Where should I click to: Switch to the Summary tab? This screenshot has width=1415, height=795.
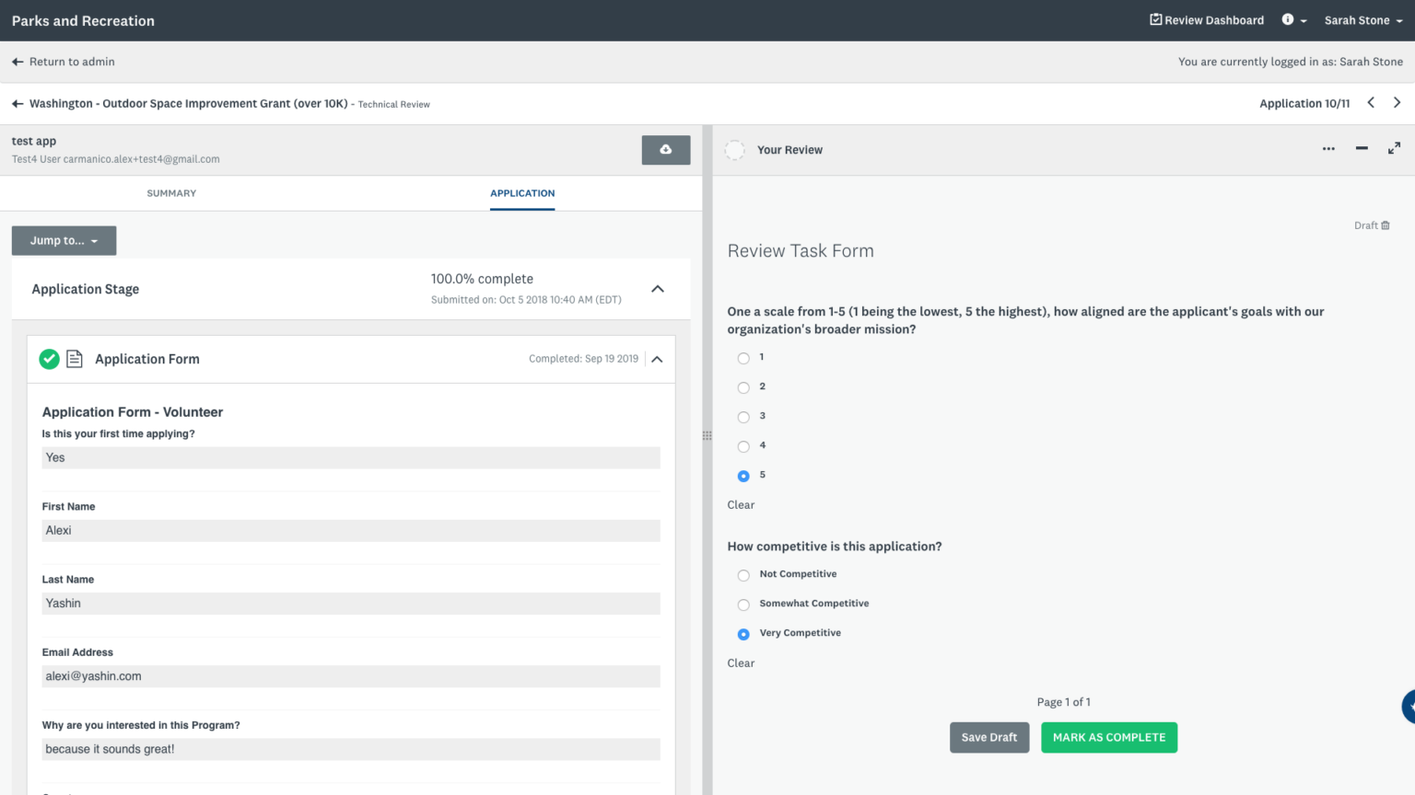[170, 193]
